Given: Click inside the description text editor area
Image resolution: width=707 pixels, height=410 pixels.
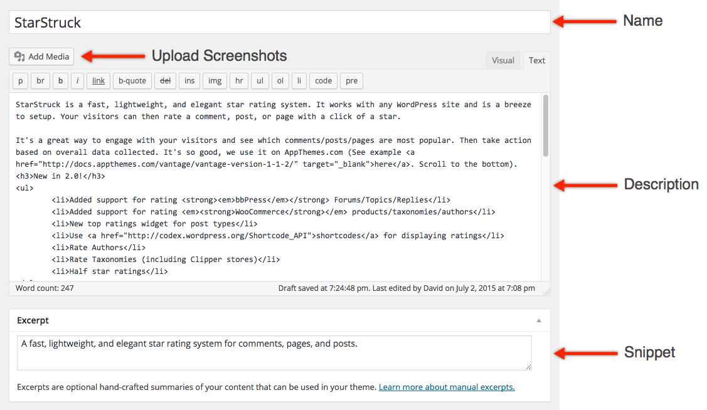Looking at the screenshot, I should click(275, 187).
